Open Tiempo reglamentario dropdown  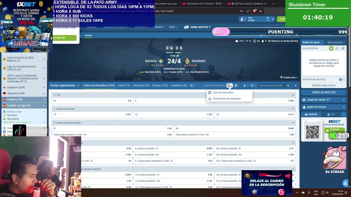pos(65,86)
